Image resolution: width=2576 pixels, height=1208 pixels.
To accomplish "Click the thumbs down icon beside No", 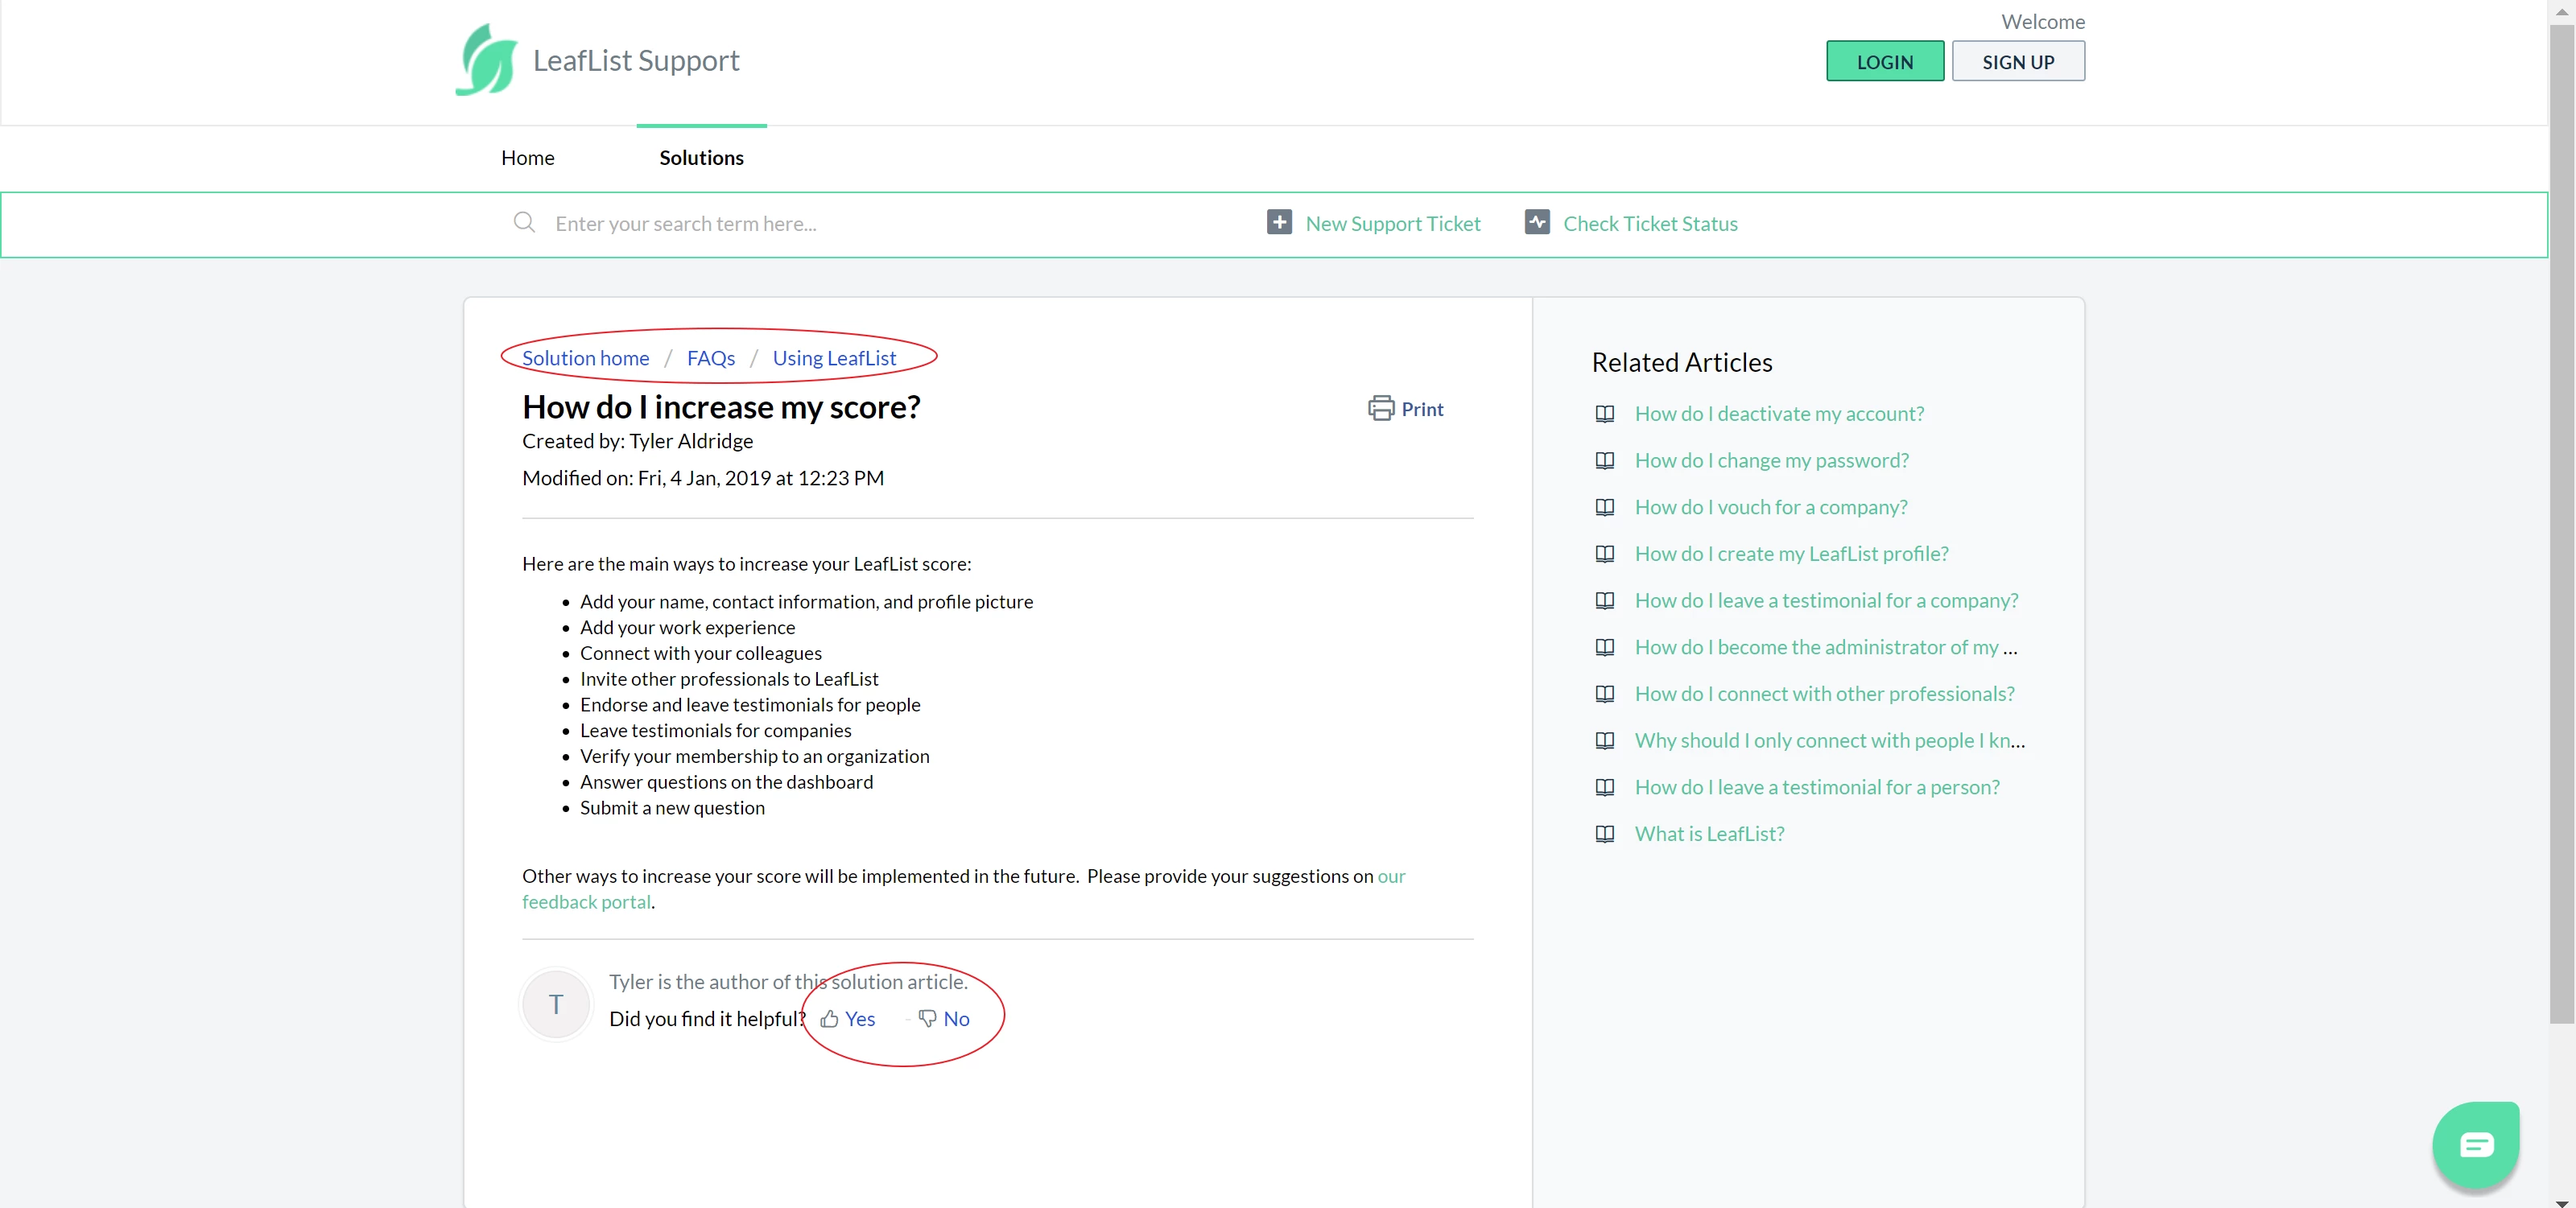I will (927, 1019).
